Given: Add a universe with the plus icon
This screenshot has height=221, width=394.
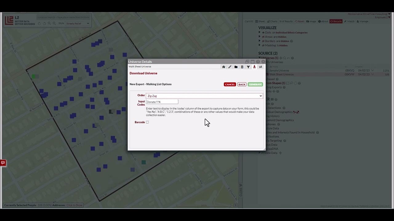Looking at the screenshot, I should click(x=281, y=58).
